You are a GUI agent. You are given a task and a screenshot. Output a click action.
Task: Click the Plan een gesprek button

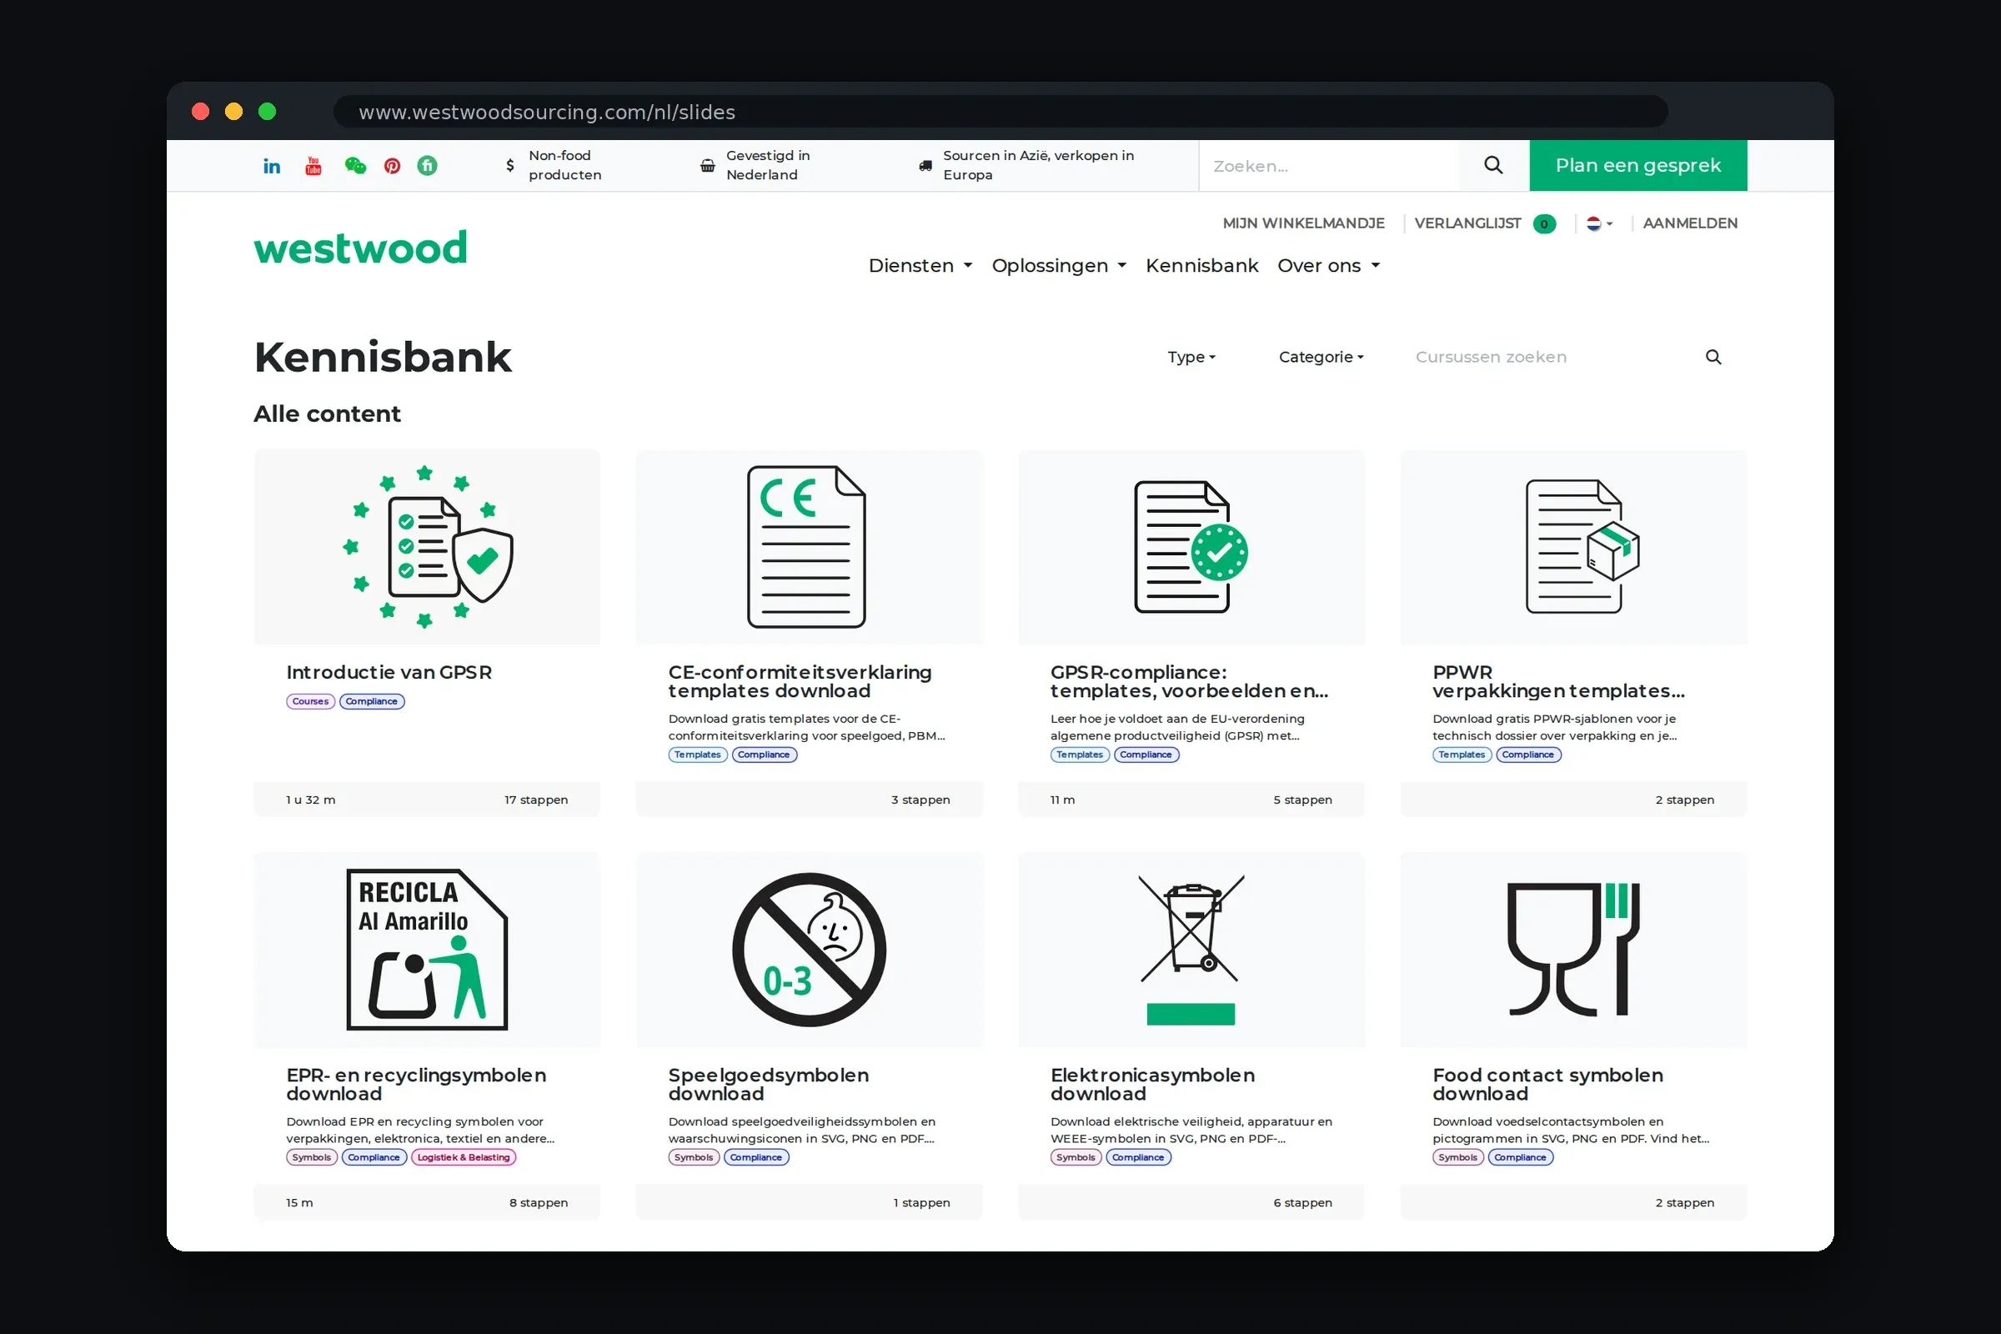click(x=1637, y=165)
